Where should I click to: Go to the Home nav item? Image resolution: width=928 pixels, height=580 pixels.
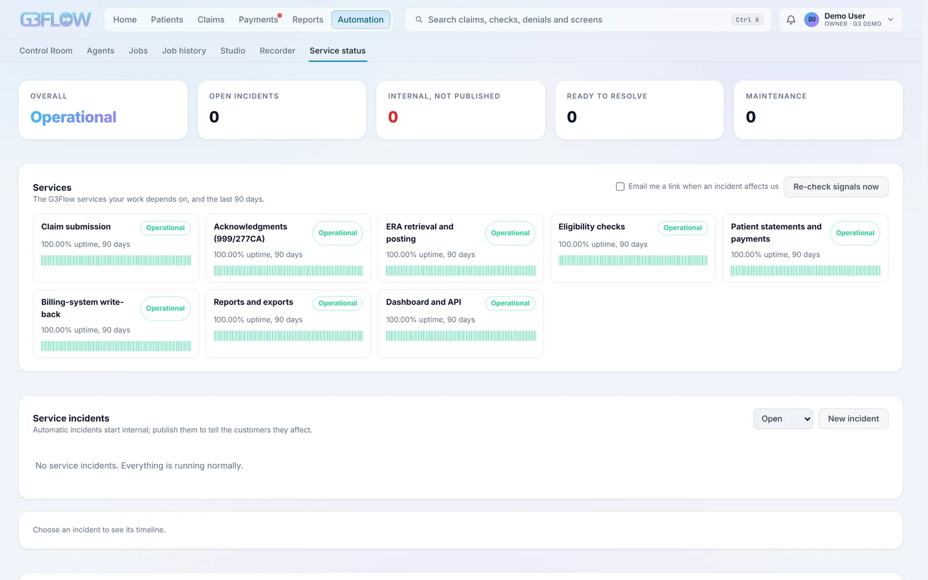point(125,20)
